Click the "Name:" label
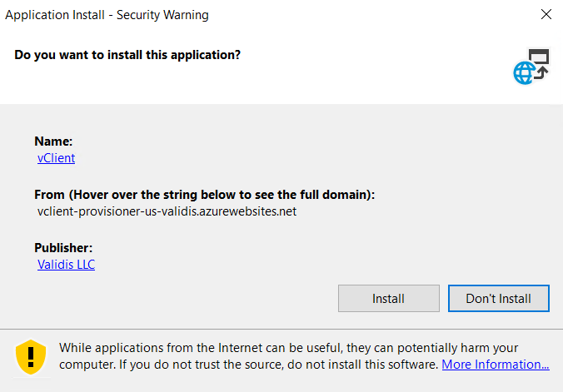Viewport: 563px width, 392px height. point(53,141)
